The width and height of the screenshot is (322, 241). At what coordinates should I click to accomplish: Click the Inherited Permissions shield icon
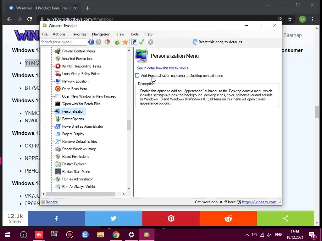[x=58, y=59]
